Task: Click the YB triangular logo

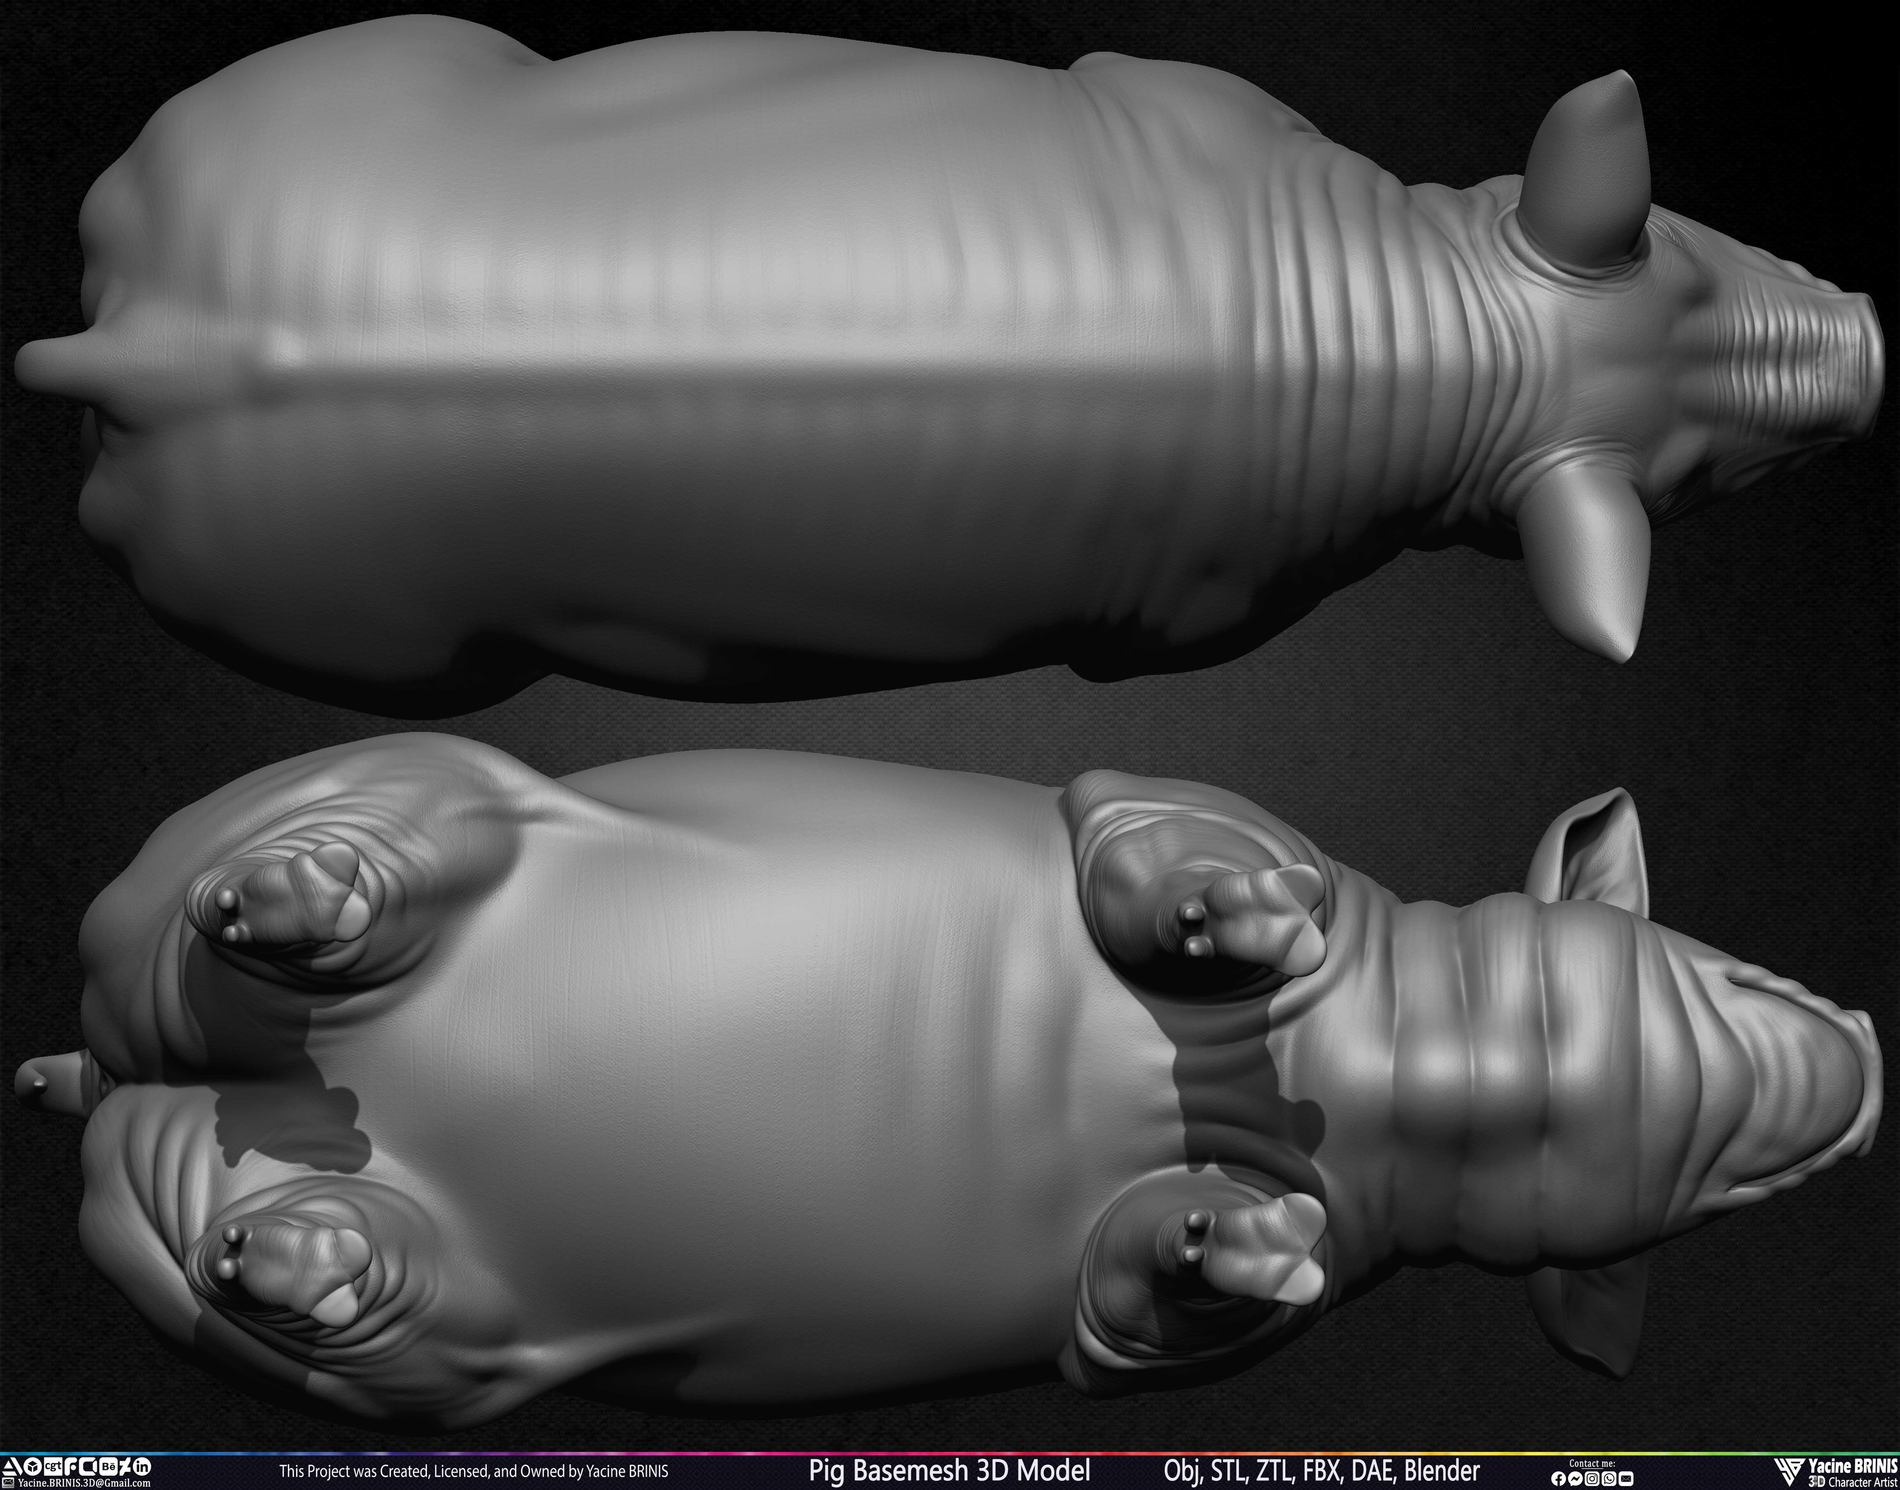Action: (x=1789, y=1473)
